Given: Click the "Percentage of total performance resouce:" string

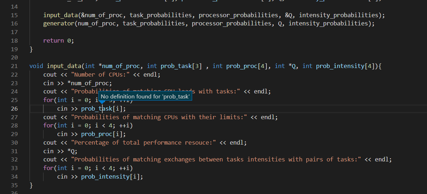Looking at the screenshot, I should [x=144, y=142].
